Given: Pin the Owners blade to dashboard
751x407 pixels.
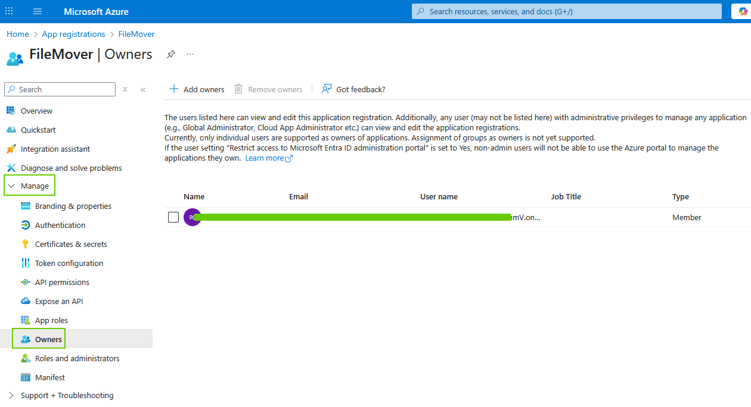Looking at the screenshot, I should 171,54.
